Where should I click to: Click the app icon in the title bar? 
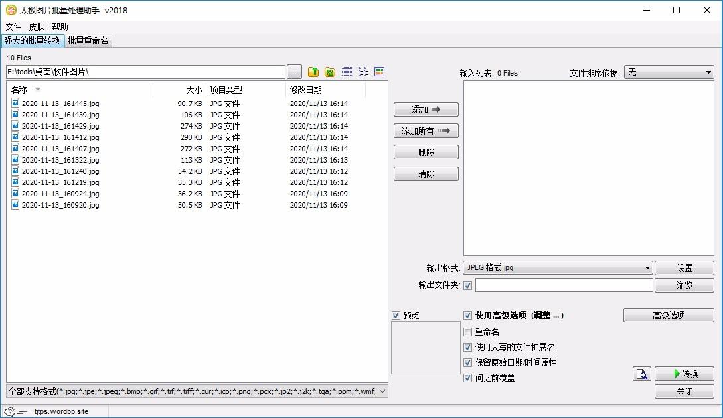[x=11, y=10]
